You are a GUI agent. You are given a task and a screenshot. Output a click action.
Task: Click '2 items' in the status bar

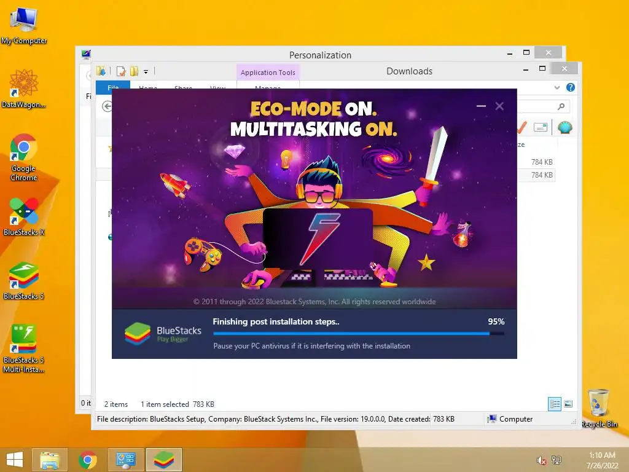[116, 404]
